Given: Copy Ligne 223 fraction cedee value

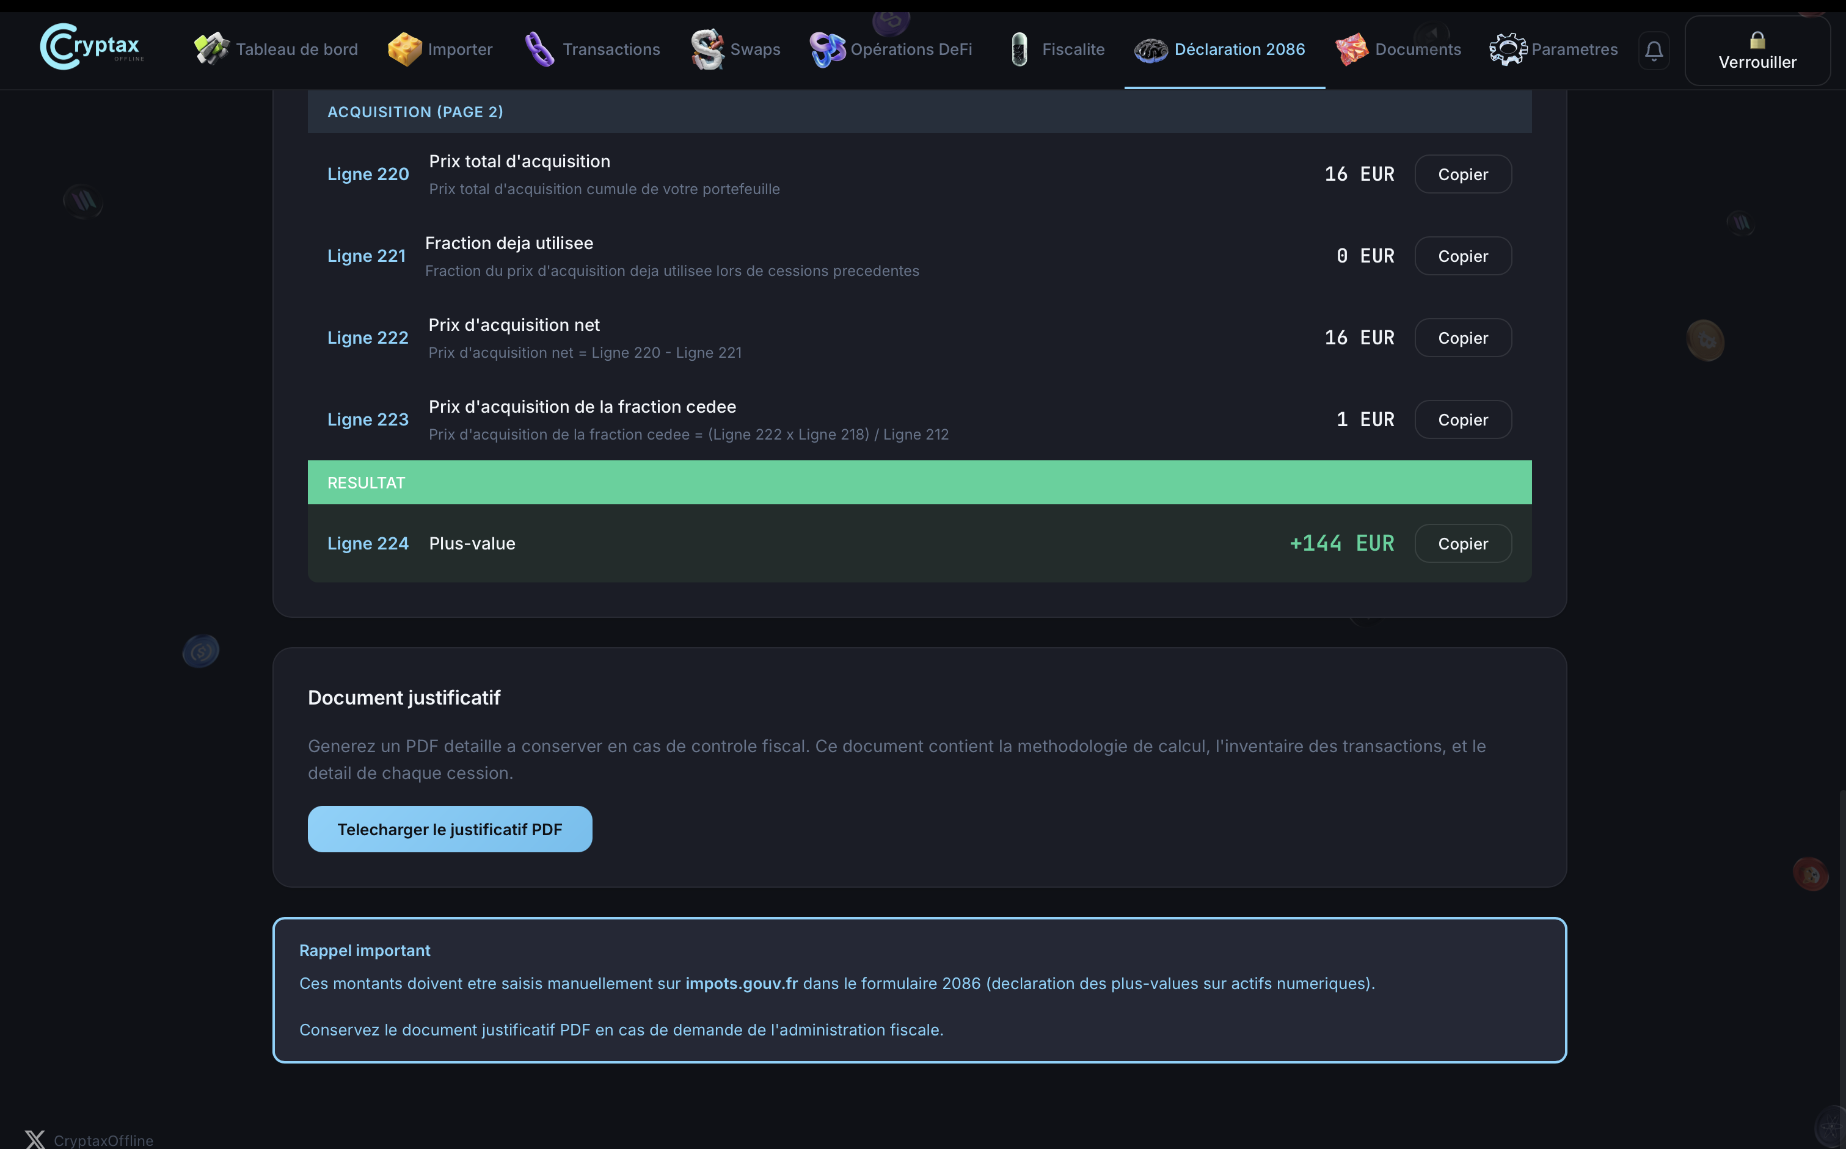Looking at the screenshot, I should click(1463, 419).
